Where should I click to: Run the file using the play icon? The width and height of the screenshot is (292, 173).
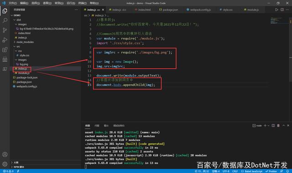(x=276, y=10)
